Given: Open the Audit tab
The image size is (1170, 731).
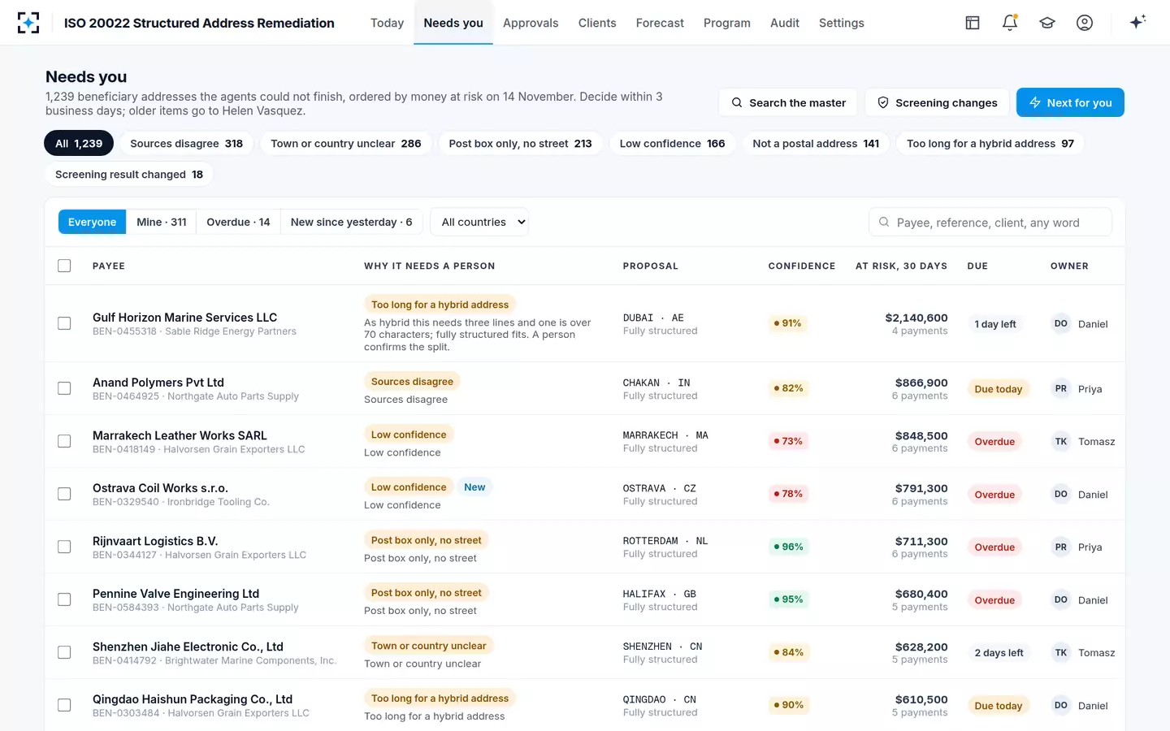Looking at the screenshot, I should [x=785, y=23].
